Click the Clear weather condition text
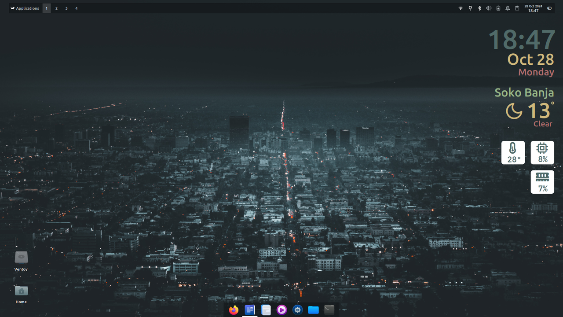The width and height of the screenshot is (563, 317). point(543,124)
